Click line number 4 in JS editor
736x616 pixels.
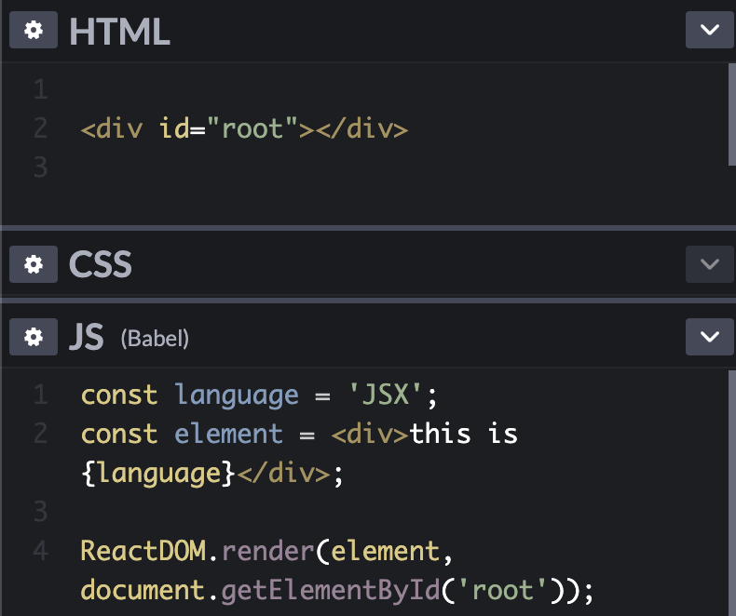tap(41, 551)
